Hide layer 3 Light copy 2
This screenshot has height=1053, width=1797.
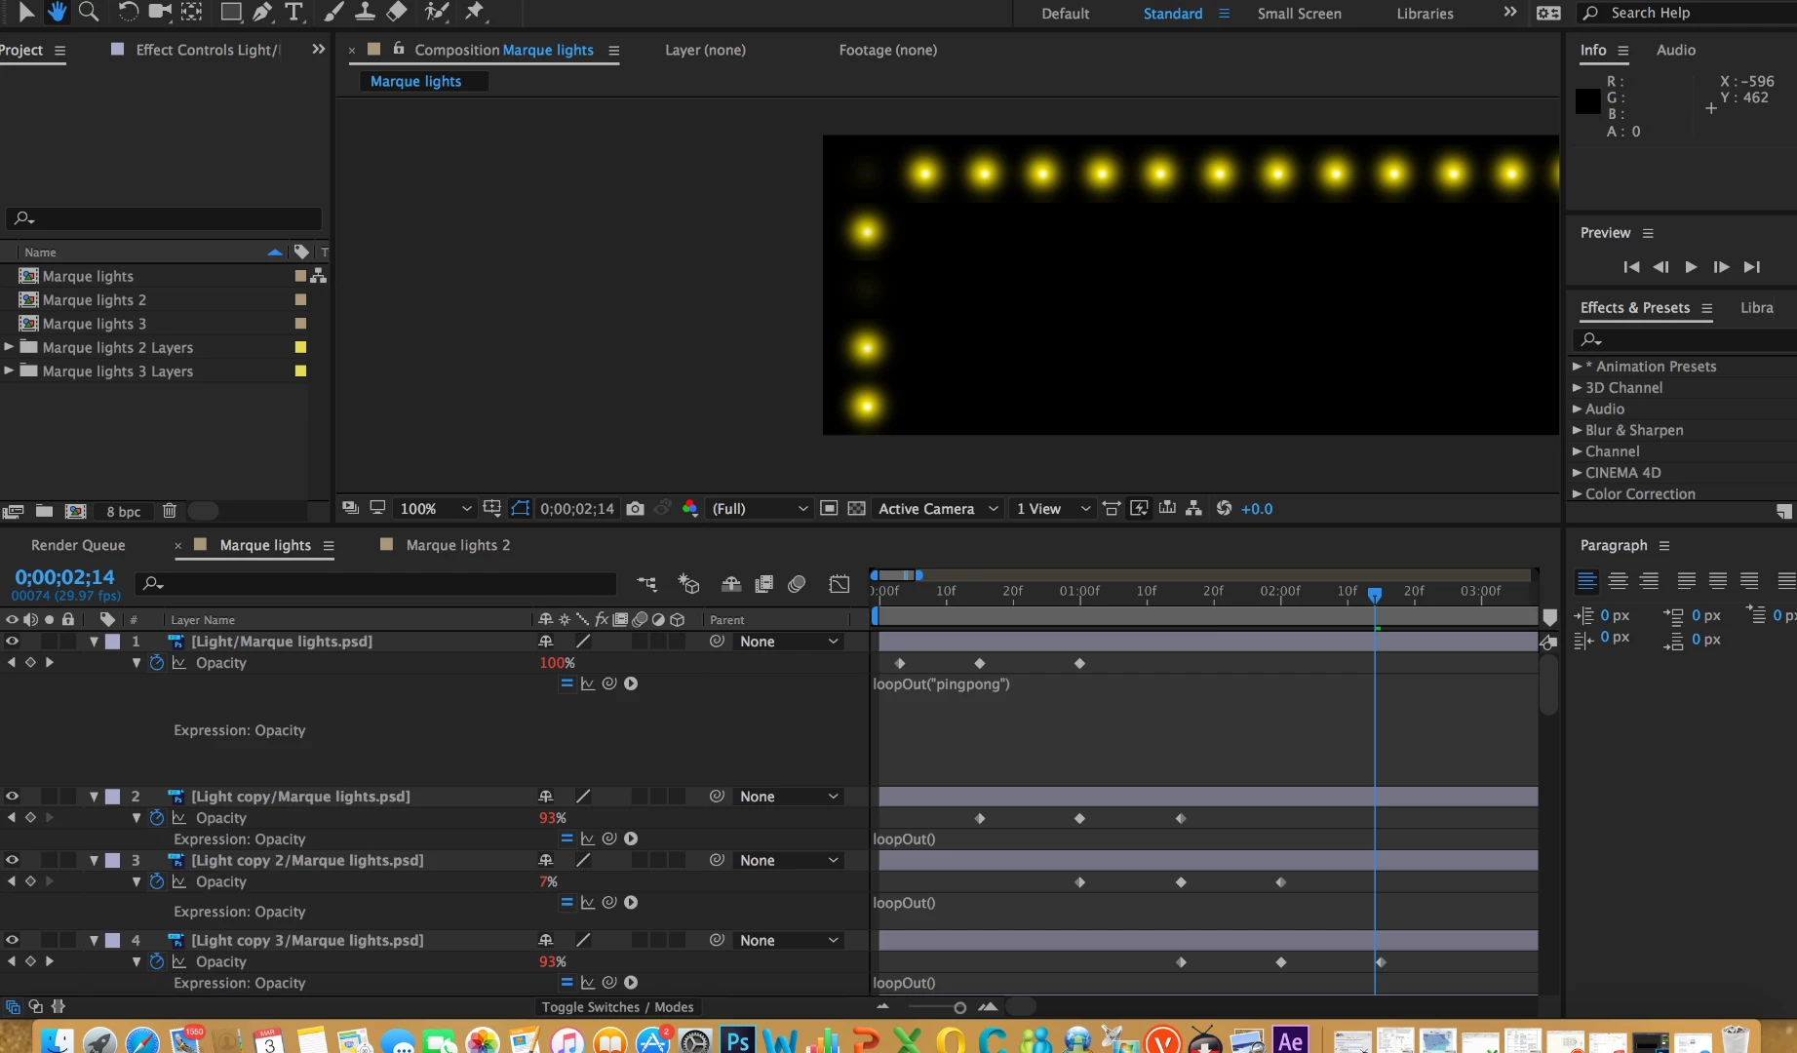pyautogui.click(x=12, y=860)
